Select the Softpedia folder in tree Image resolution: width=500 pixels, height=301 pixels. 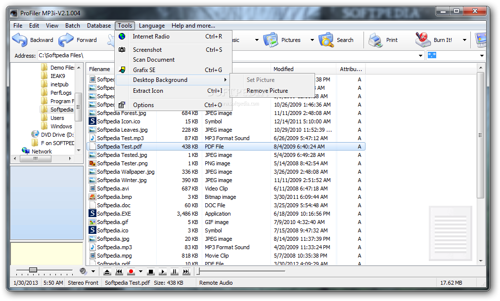point(57,110)
